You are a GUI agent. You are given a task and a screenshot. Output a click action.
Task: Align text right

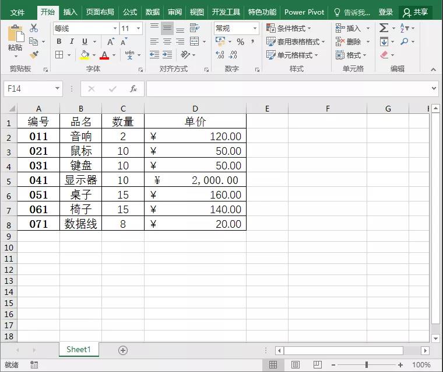point(180,41)
